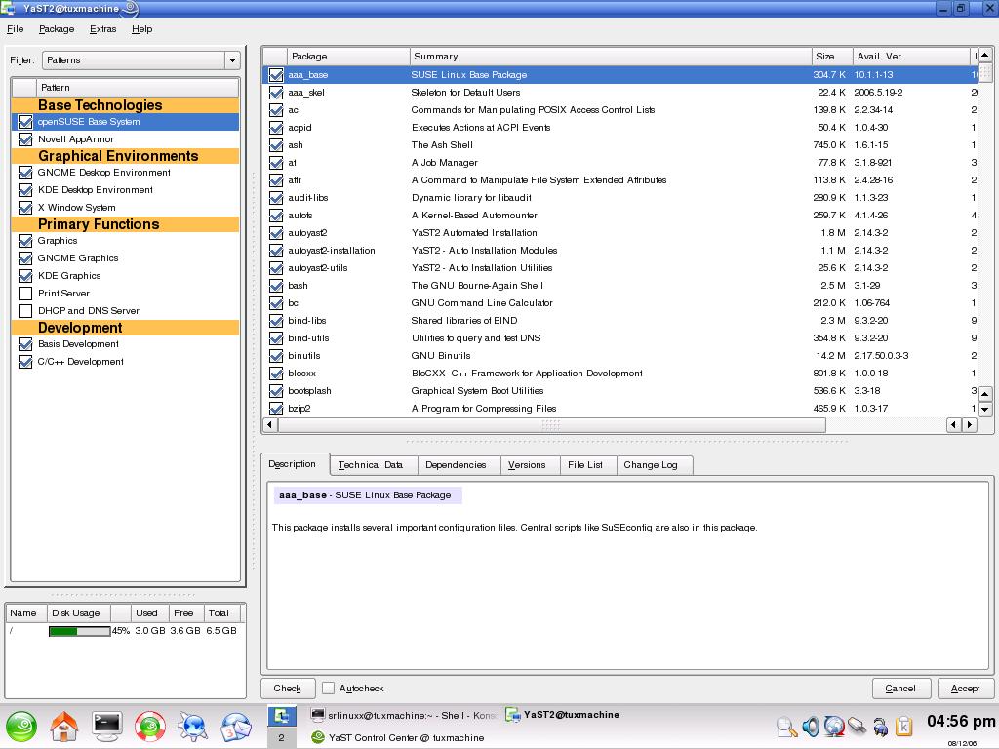Toggle the aaa_base package status icon
Image resolution: width=999 pixels, height=749 pixels.
pyautogui.click(x=276, y=75)
